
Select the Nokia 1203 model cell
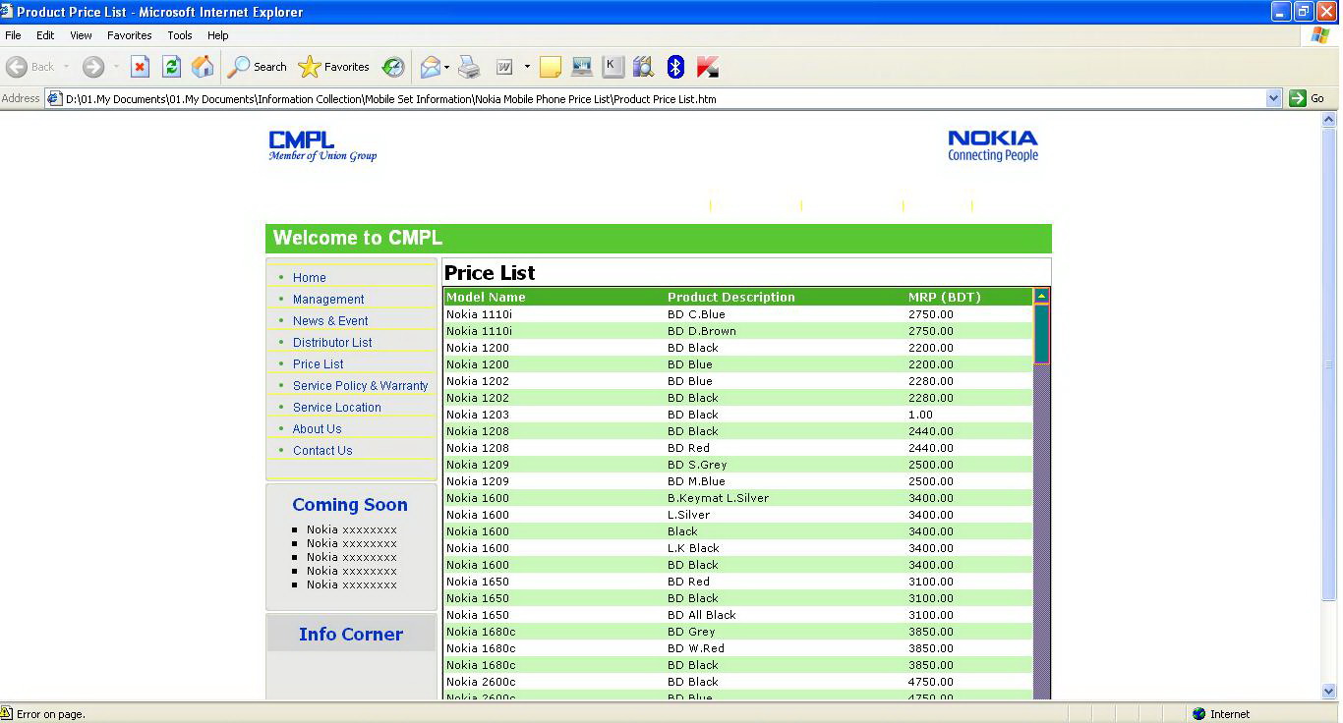tap(478, 415)
